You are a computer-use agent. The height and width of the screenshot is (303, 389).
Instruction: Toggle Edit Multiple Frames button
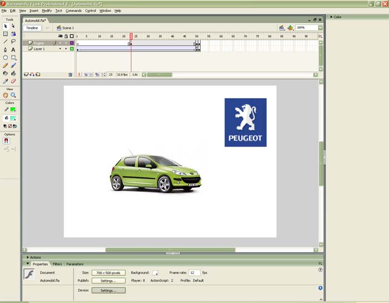click(97, 74)
